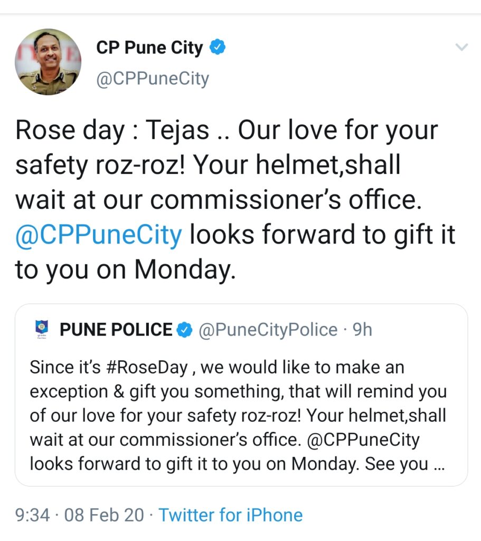
Task: Click the 9h timestamp in quoted tweet
Action: pos(362,330)
